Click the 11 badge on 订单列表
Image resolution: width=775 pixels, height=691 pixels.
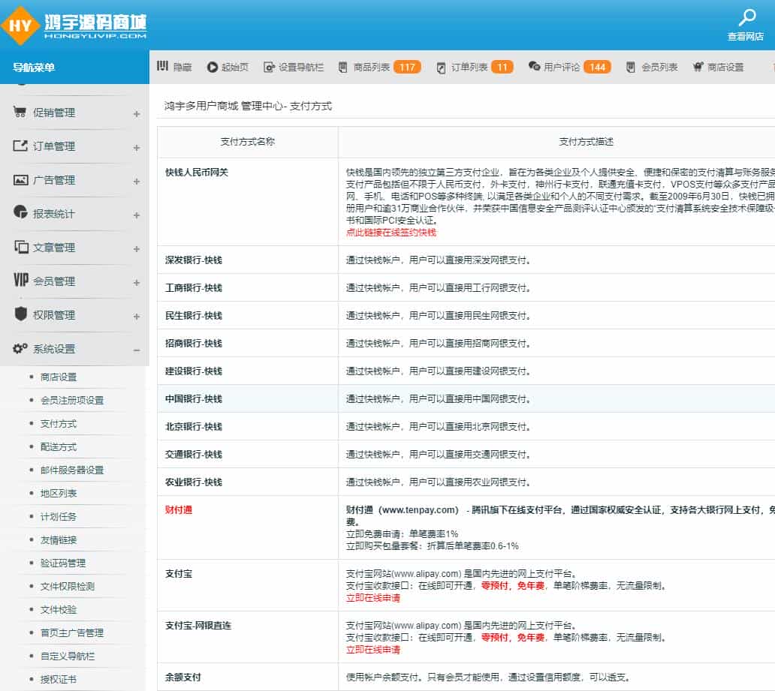tap(502, 68)
